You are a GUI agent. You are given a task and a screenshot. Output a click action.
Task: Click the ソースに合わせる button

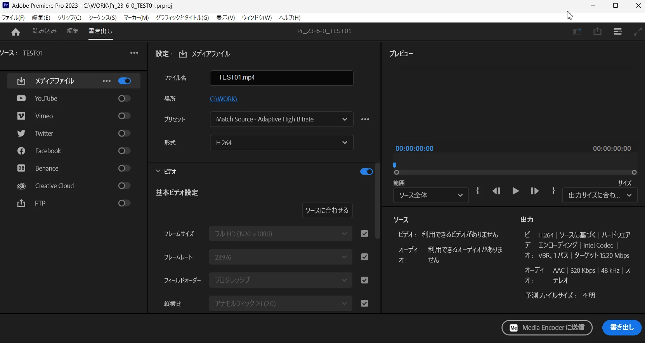point(328,211)
